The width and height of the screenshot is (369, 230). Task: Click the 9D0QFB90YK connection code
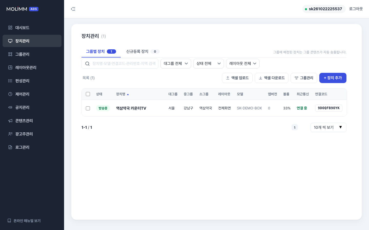(329, 108)
